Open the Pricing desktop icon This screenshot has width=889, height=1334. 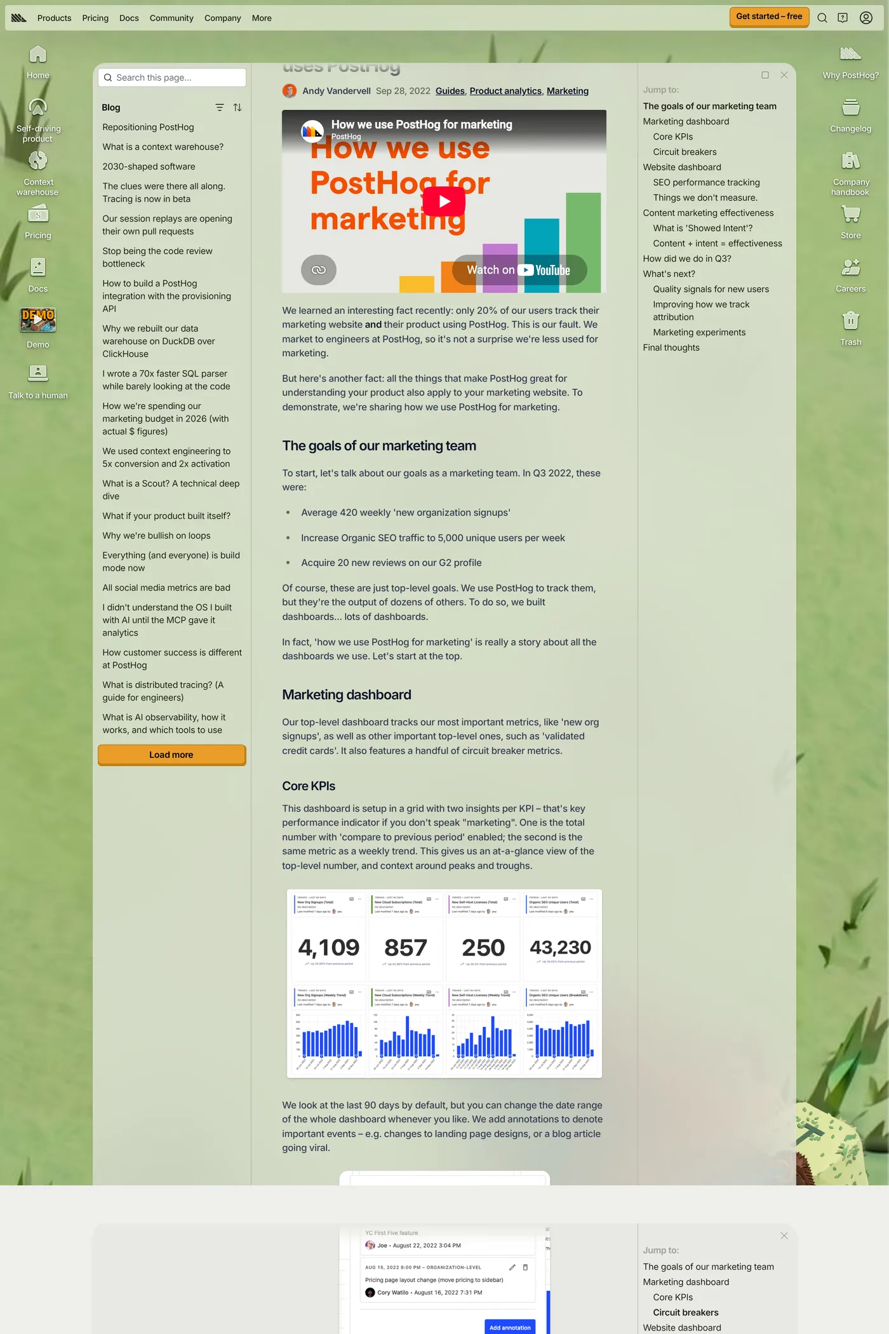point(38,222)
